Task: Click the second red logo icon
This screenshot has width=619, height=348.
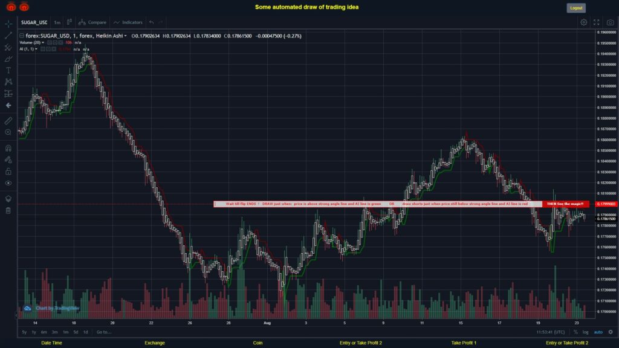Action: pyautogui.click(x=24, y=7)
